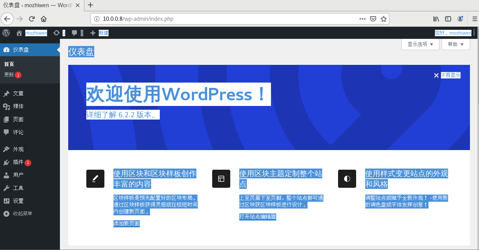Image resolution: width=479 pixels, height=250 pixels.
Task: Click the block theme layout icon tile
Action: pyautogui.click(x=221, y=179)
